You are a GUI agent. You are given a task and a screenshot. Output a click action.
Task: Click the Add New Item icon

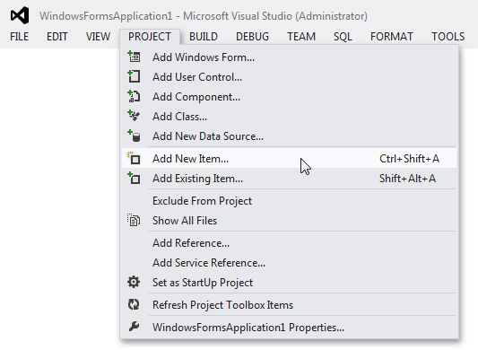(134, 158)
